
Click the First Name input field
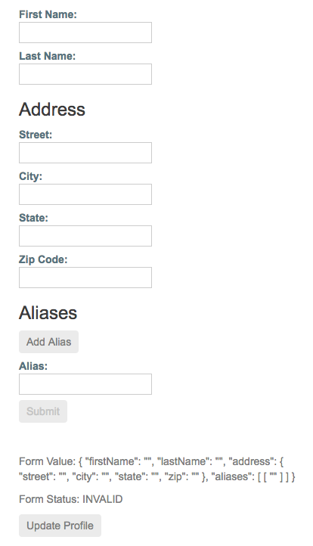coord(85,33)
